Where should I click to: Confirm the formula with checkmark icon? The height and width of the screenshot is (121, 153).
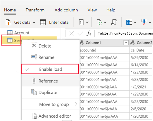[80, 33]
